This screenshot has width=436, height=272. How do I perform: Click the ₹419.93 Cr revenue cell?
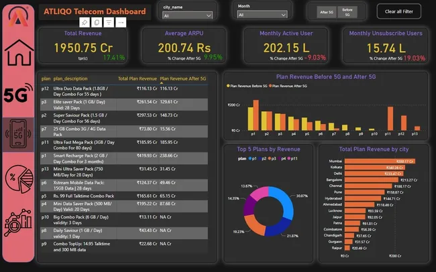tap(147, 155)
